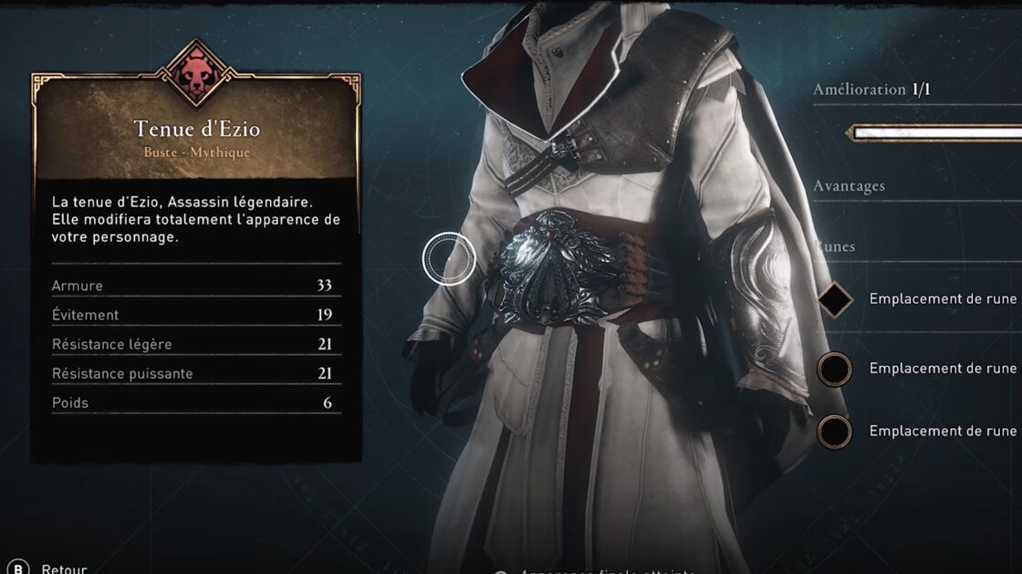Select the Poids 6 stat row
The width and height of the screenshot is (1022, 574).
(196, 402)
